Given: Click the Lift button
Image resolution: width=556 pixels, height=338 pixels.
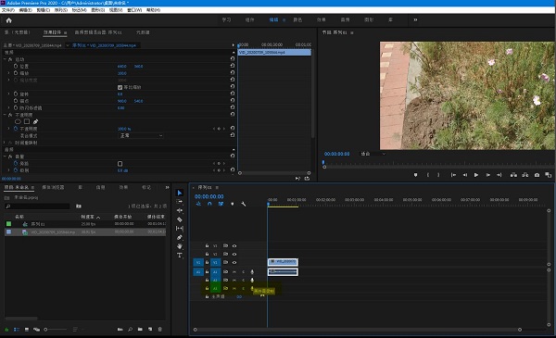Looking at the screenshot, I should (x=513, y=175).
